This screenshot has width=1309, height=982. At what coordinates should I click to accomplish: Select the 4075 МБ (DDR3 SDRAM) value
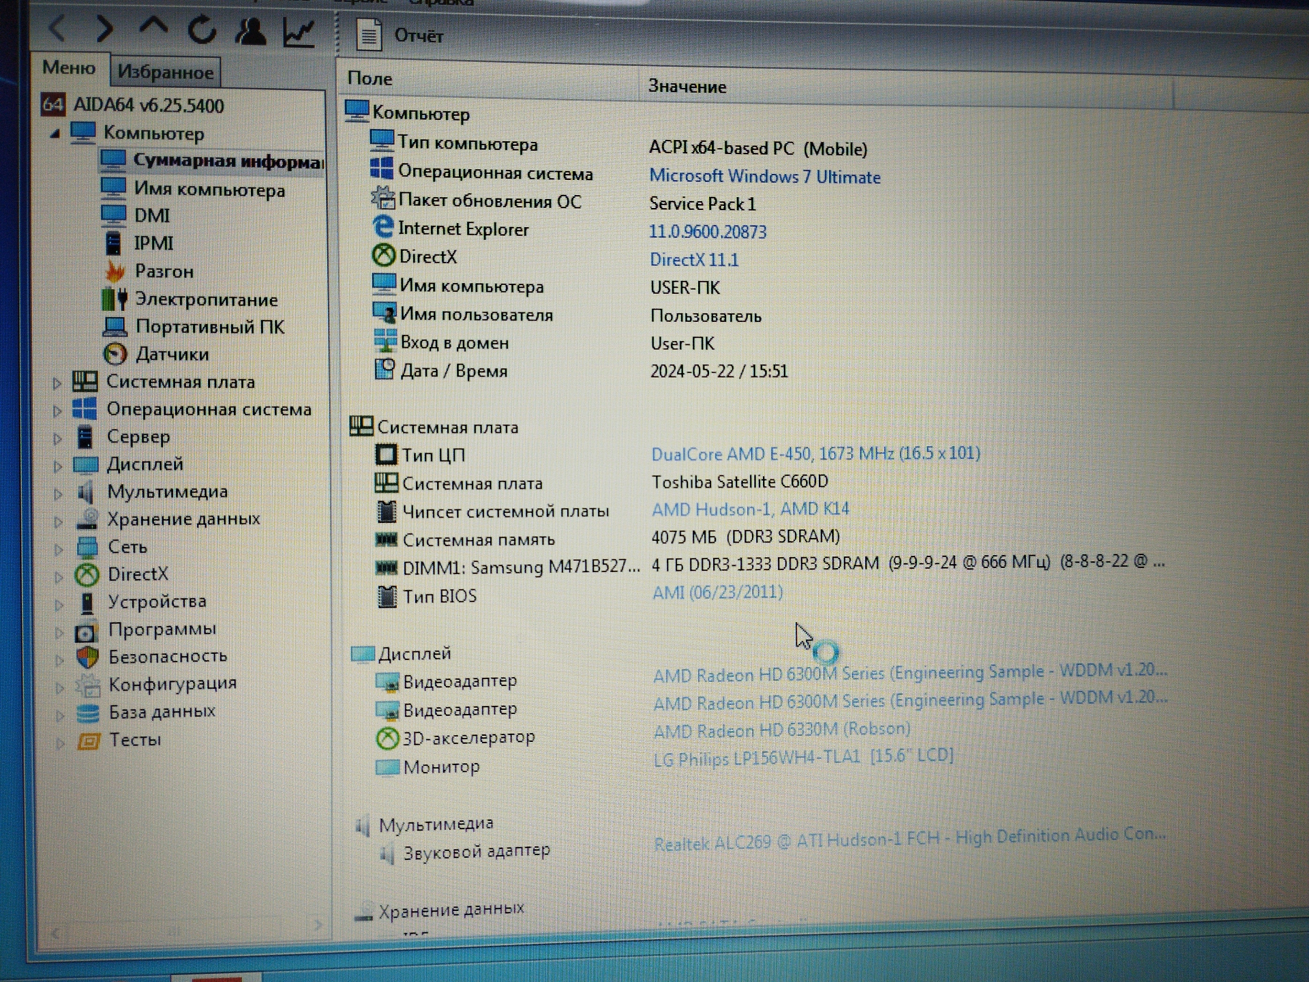[745, 537]
